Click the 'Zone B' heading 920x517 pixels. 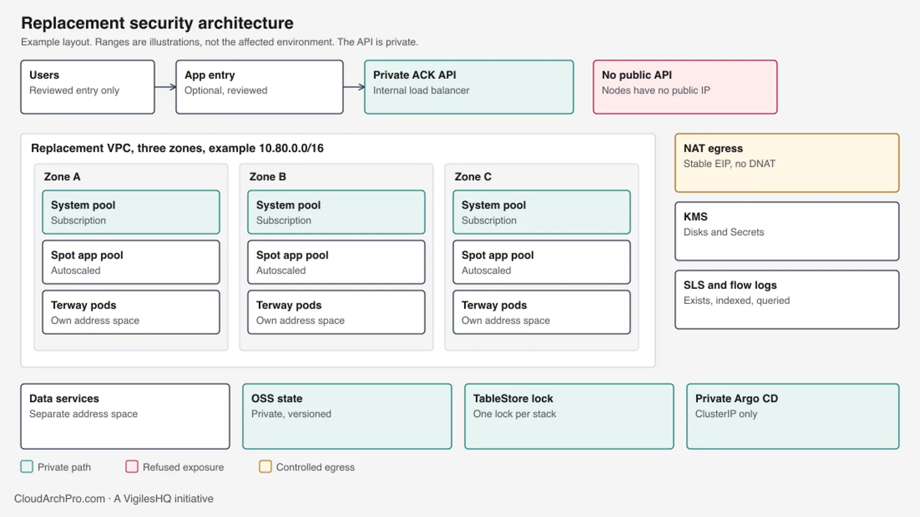(267, 177)
